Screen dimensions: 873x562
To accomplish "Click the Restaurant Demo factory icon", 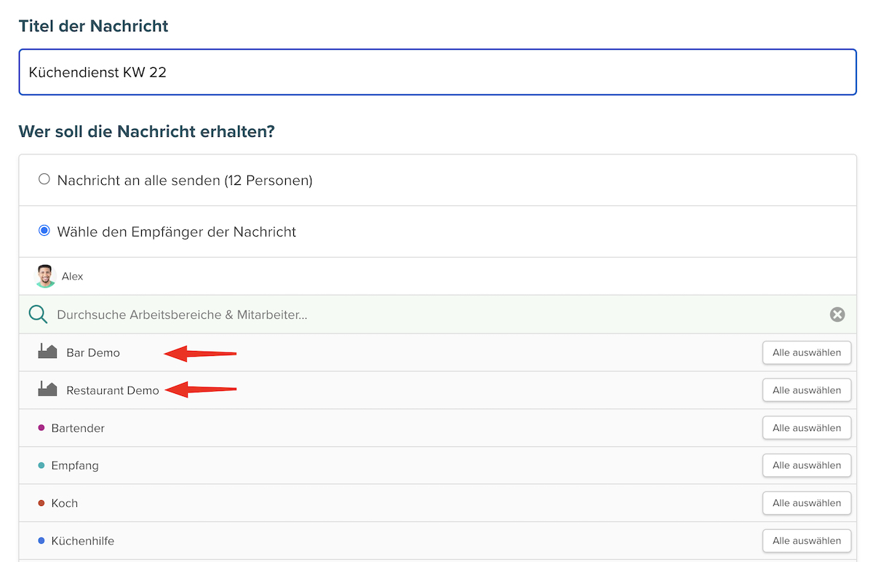I will pos(47,389).
